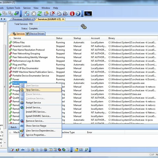Click the server with red X icon

click(x=52, y=14)
